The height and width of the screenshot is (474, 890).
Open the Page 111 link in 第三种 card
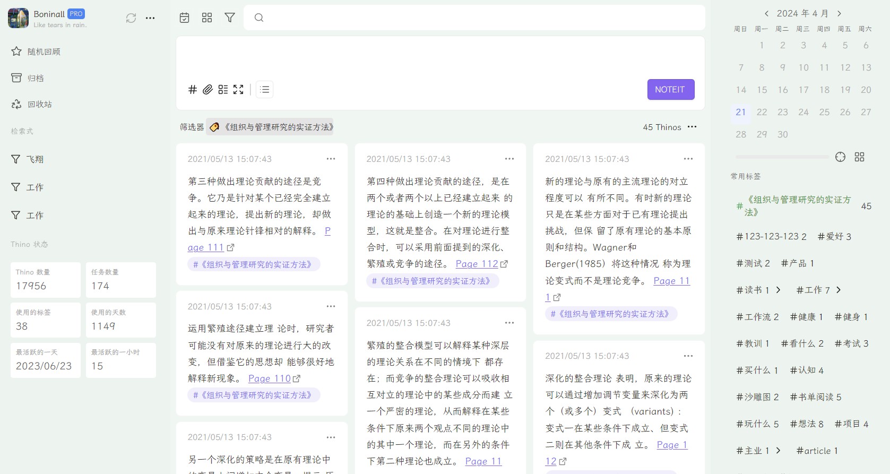206,247
